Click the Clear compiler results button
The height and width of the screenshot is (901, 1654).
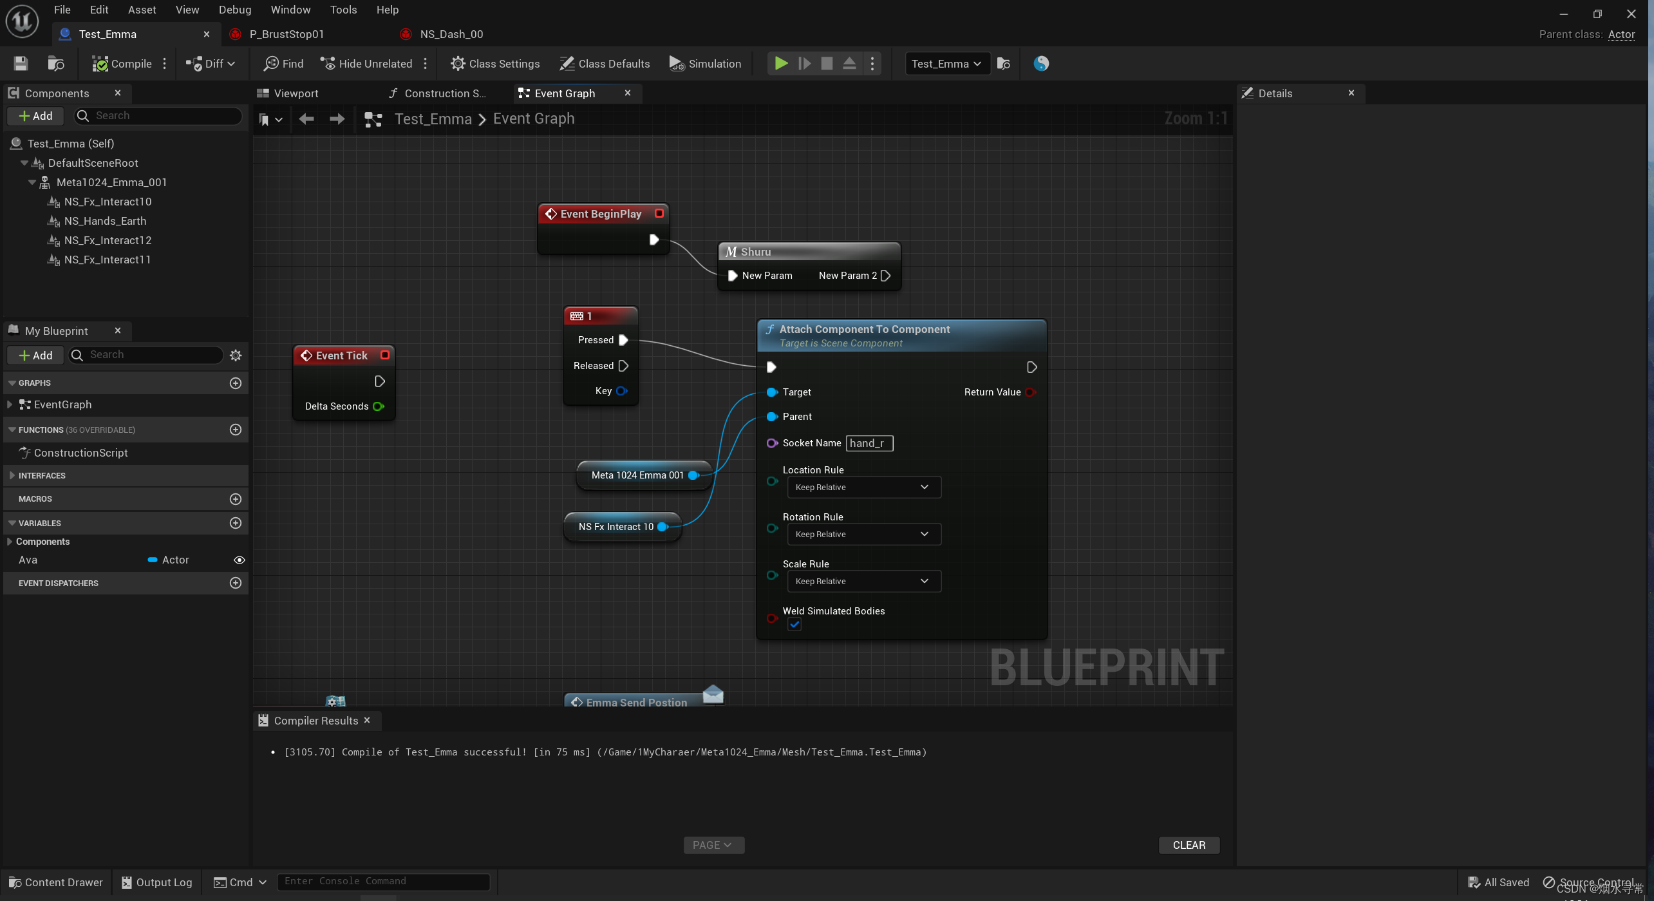click(x=1190, y=844)
